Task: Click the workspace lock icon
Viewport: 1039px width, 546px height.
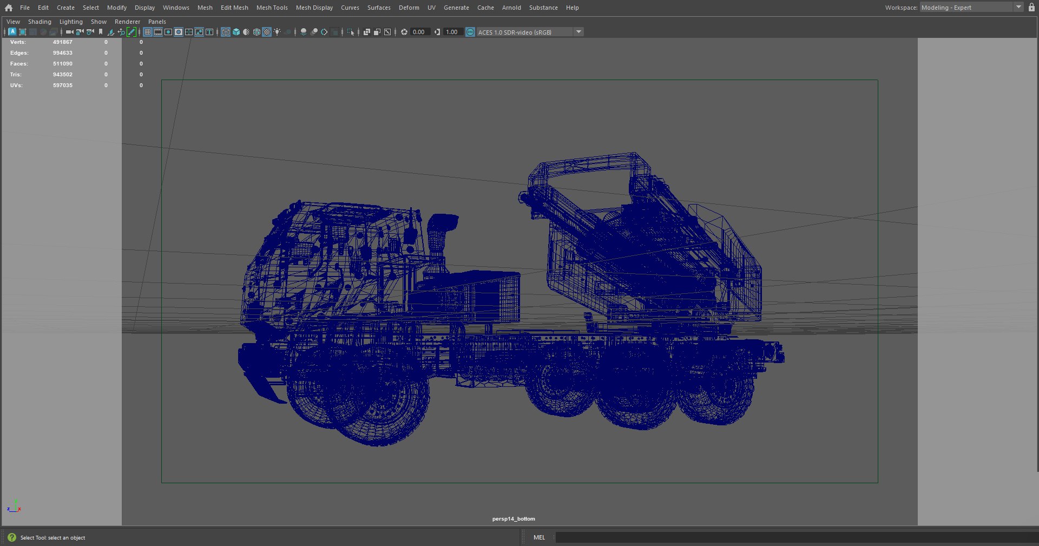Action: click(1031, 8)
